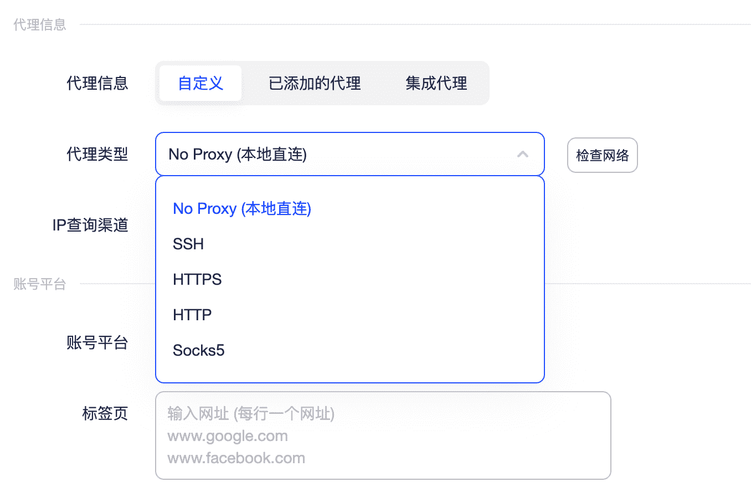Pick HTTPS from the proxy type list

tap(197, 279)
